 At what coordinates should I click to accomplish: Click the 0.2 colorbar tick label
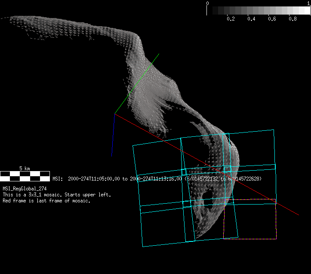(x=230, y=19)
